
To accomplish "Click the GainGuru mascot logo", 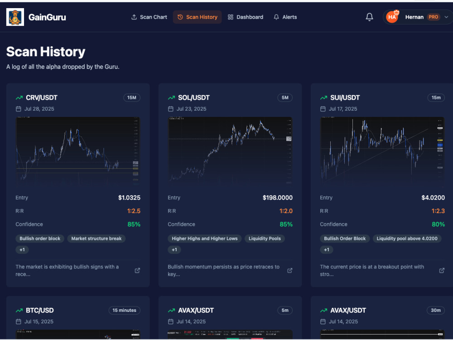I will pyautogui.click(x=15, y=17).
